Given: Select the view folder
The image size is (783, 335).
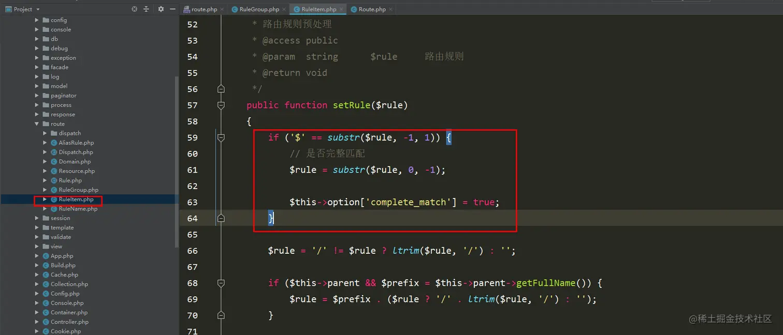Looking at the screenshot, I should click(56, 247).
